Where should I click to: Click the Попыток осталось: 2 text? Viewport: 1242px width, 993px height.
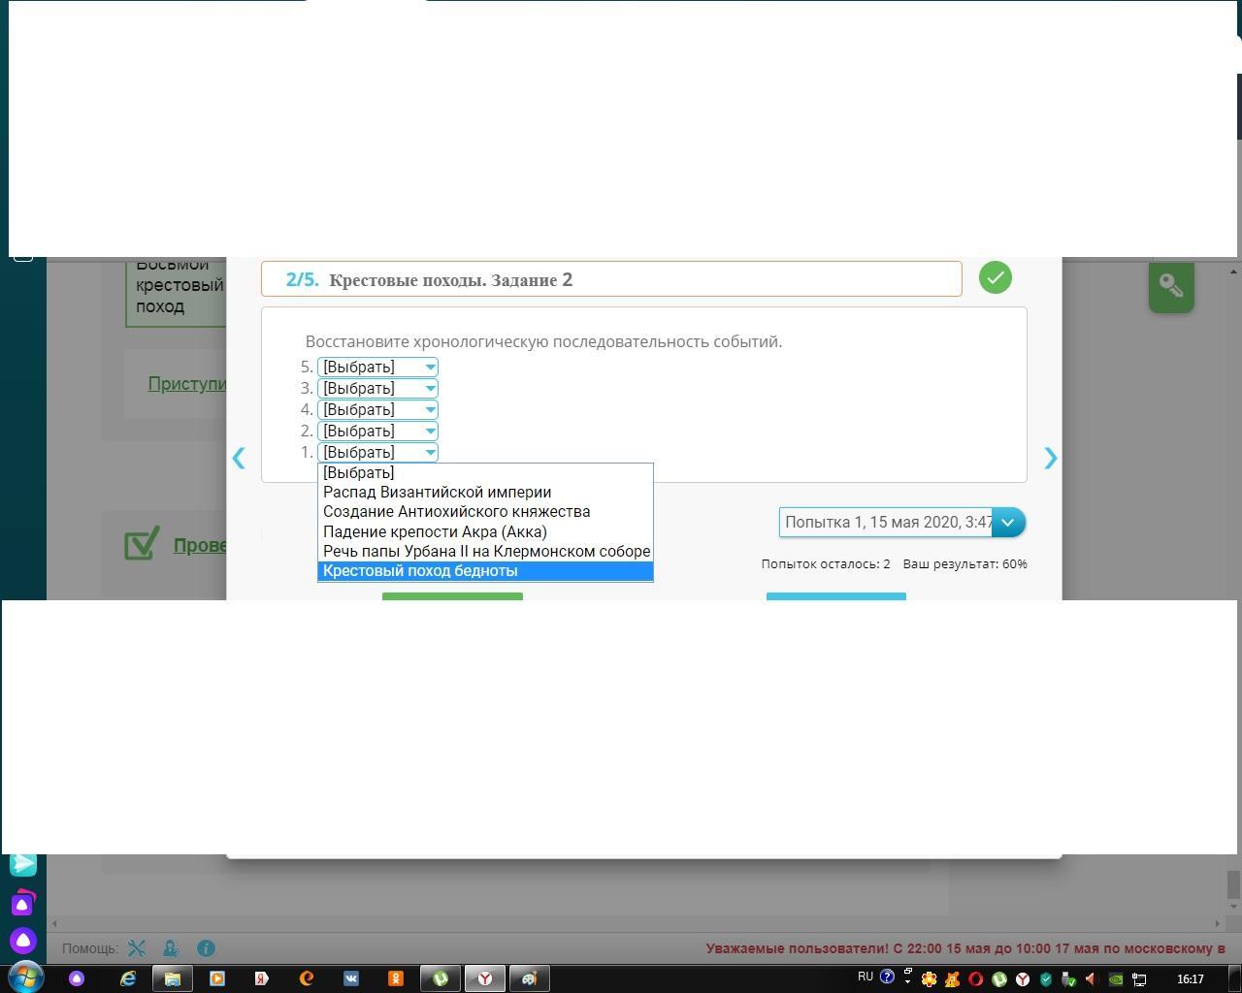(826, 563)
